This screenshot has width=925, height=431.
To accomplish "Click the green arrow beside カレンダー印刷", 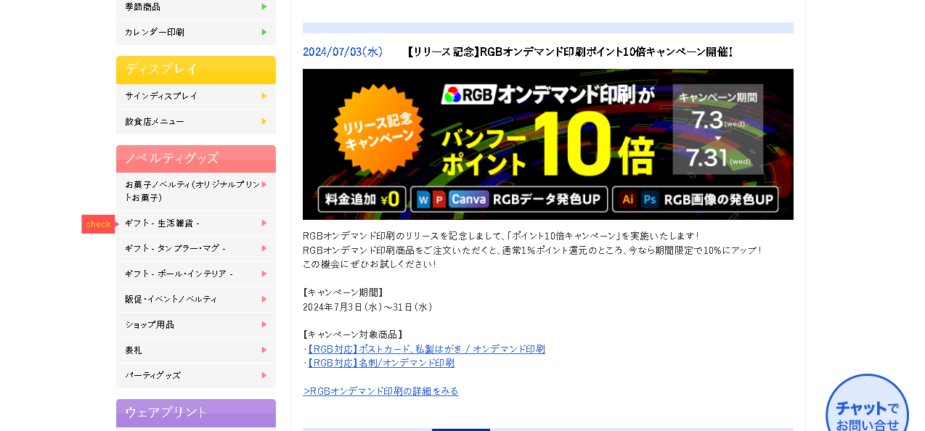I will (264, 32).
